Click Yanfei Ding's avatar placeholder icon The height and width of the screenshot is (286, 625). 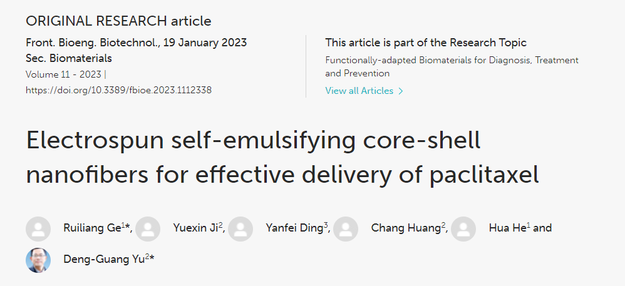[240, 229]
